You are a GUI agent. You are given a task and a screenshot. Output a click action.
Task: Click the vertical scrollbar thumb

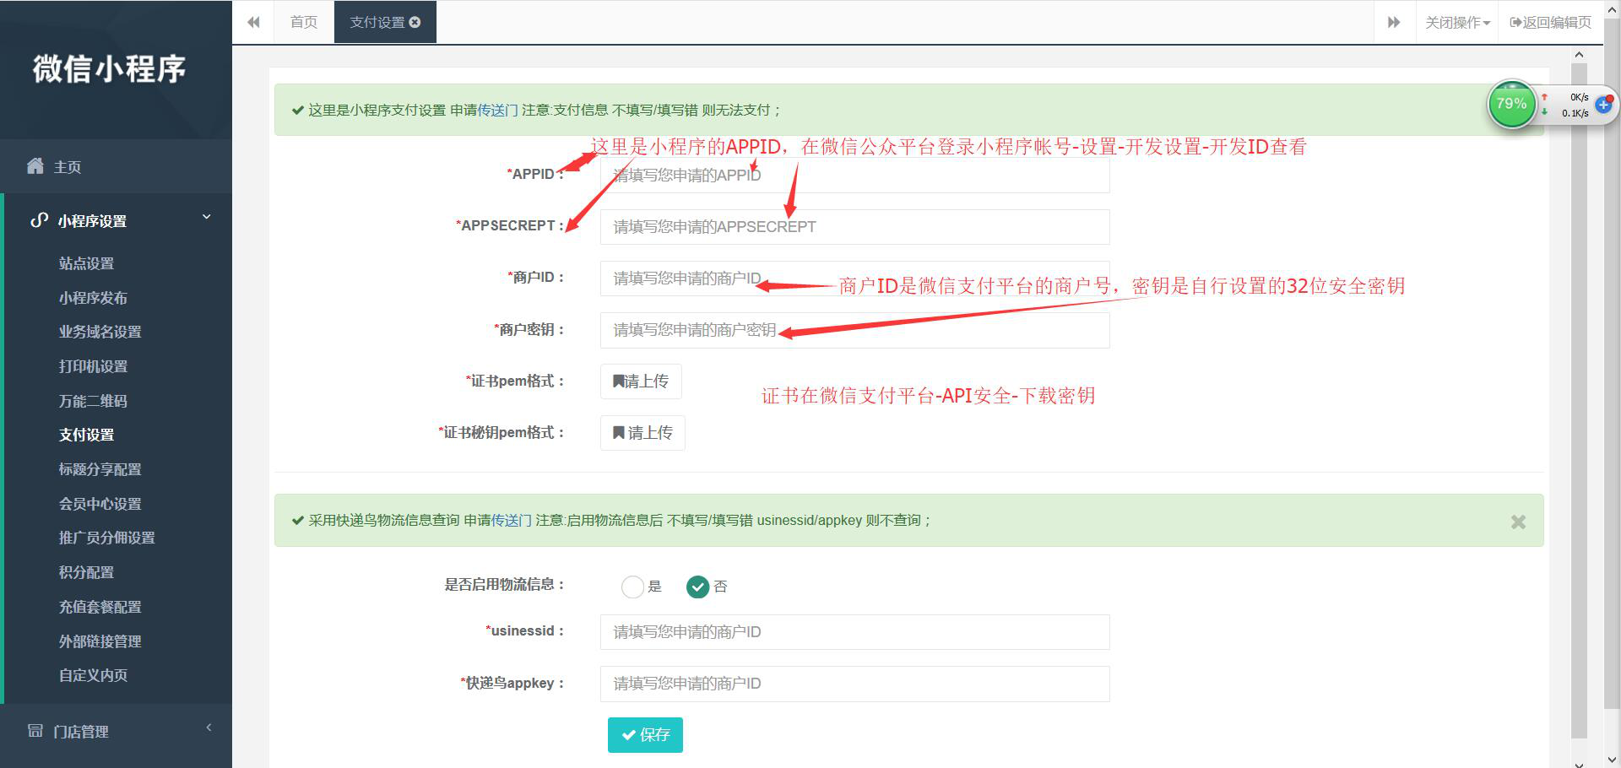click(x=1579, y=401)
